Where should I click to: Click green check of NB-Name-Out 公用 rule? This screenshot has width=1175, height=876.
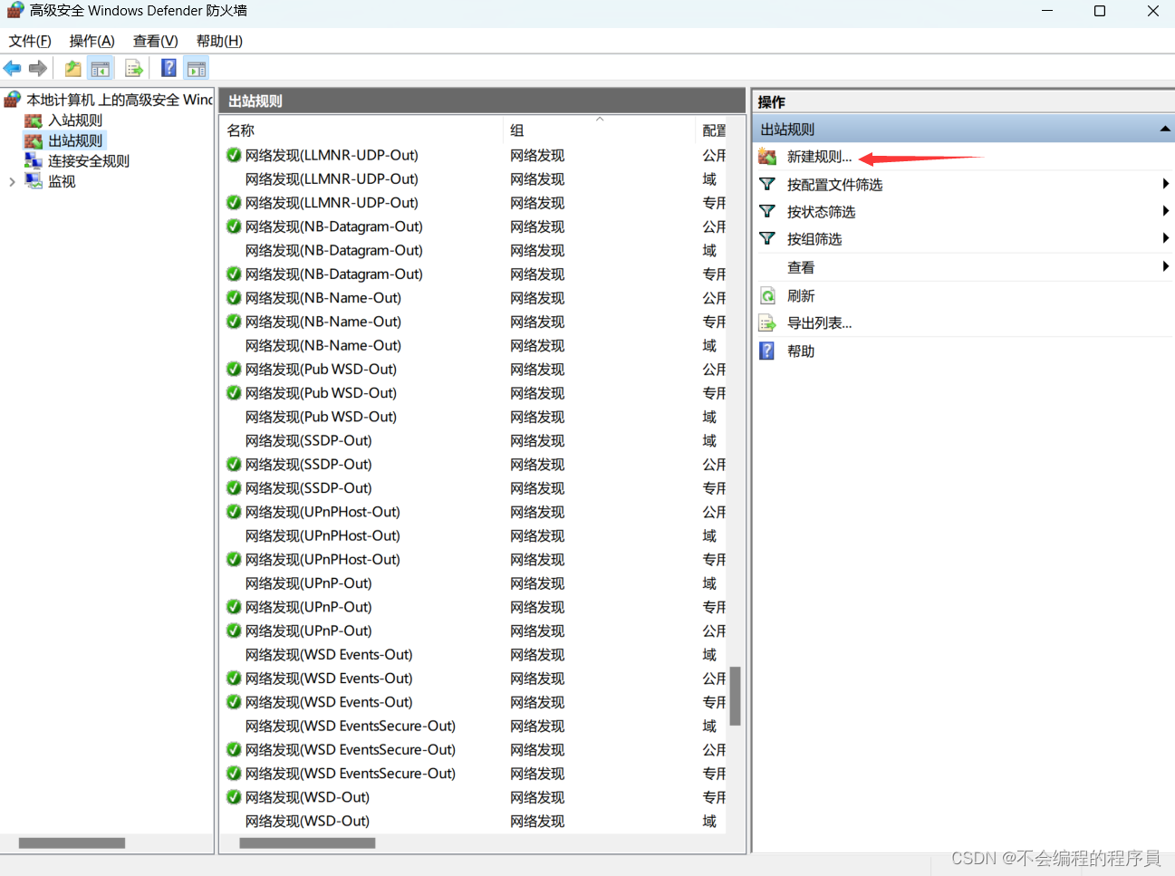[234, 298]
